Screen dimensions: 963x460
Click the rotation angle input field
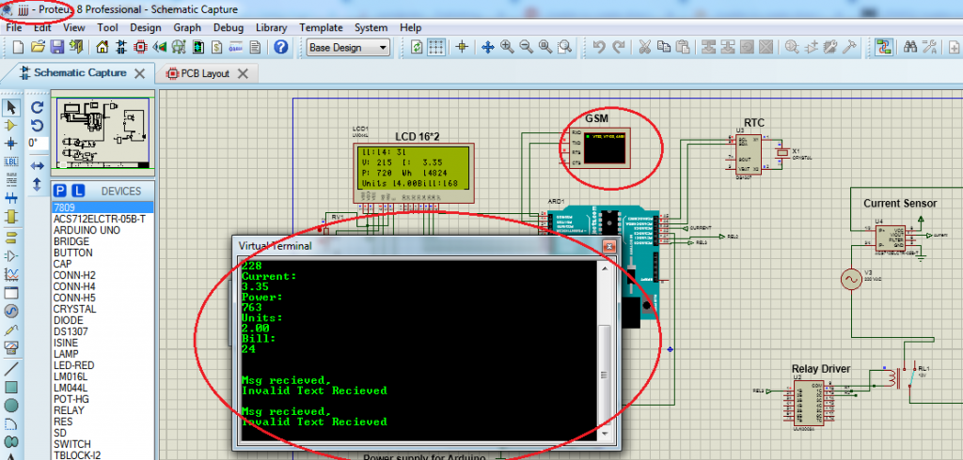click(x=38, y=143)
